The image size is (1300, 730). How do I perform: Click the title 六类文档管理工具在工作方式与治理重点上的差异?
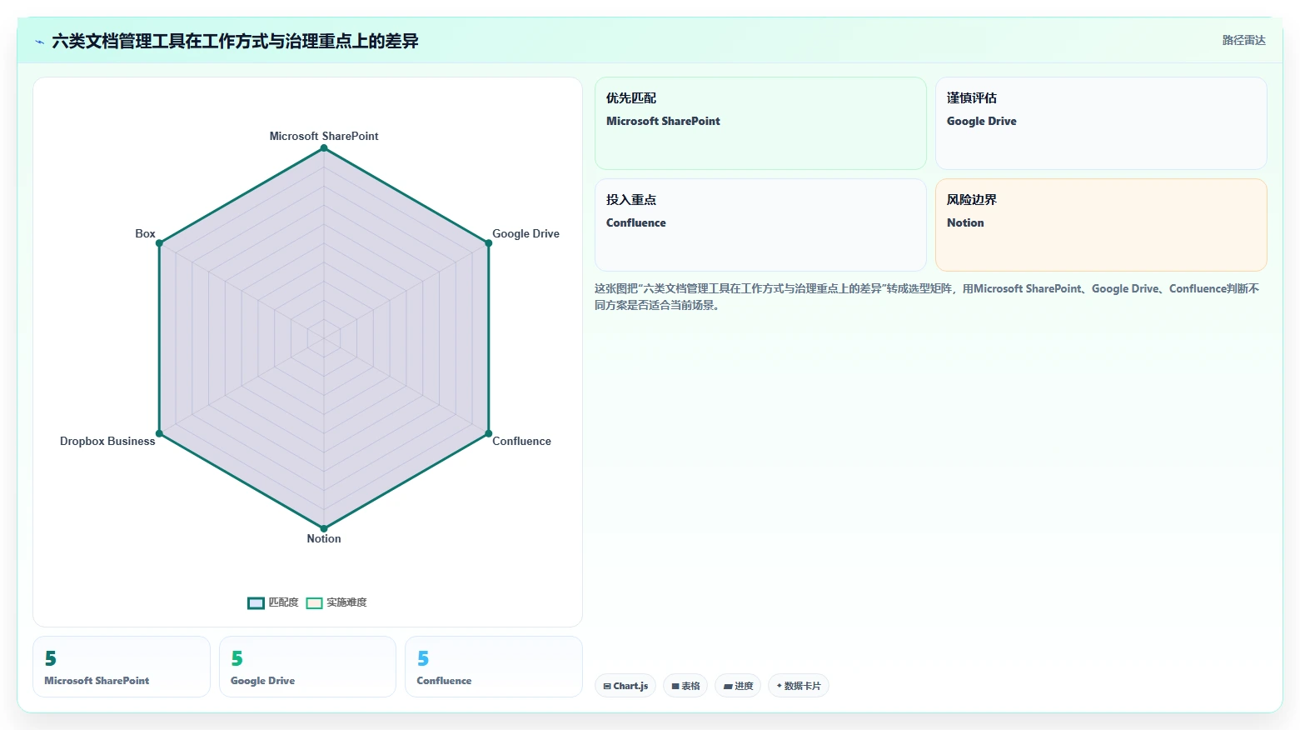235,41
